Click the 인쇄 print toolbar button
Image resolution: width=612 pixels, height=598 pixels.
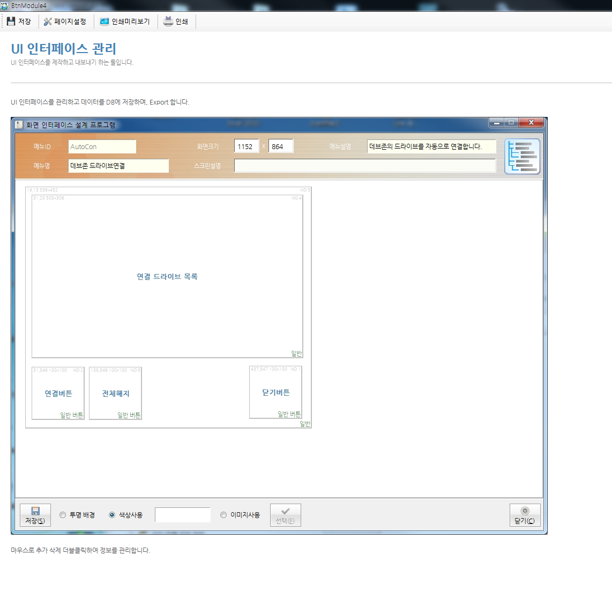pos(176,21)
